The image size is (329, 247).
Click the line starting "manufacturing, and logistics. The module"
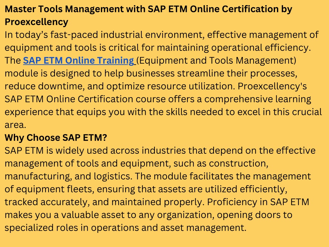pos(158,177)
